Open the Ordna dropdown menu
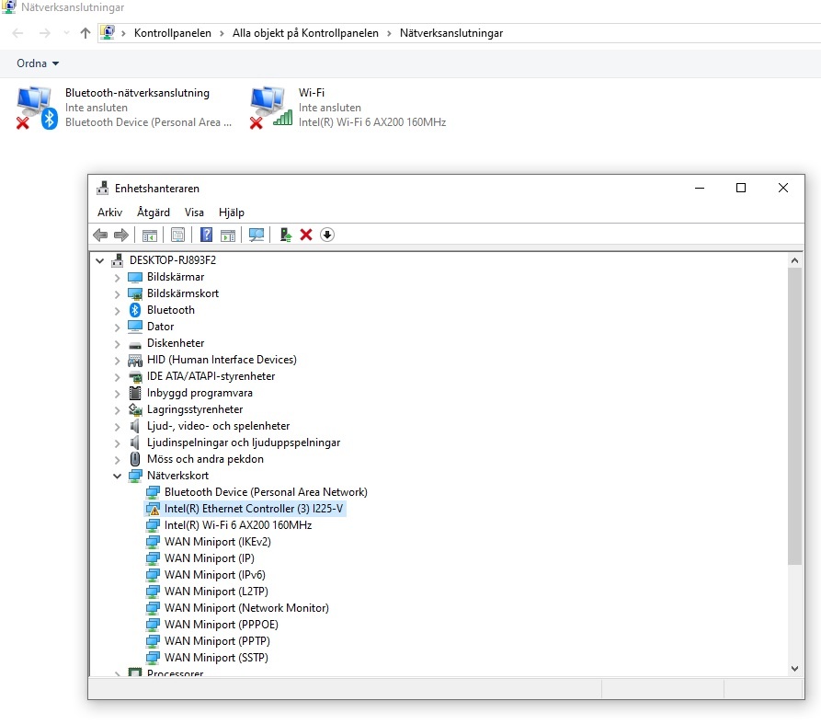The width and height of the screenshot is (821, 724). [x=38, y=63]
